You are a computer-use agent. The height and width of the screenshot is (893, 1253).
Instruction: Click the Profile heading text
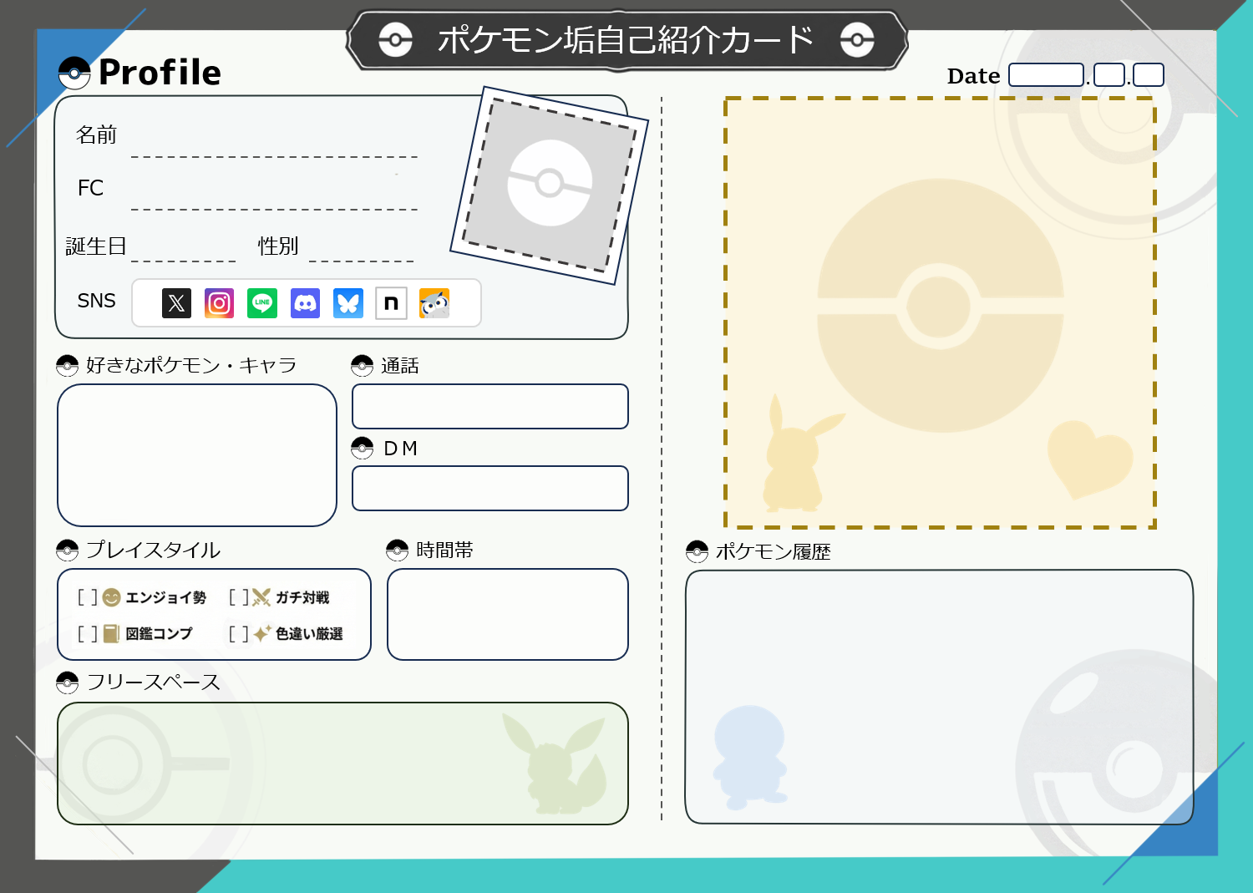(160, 73)
